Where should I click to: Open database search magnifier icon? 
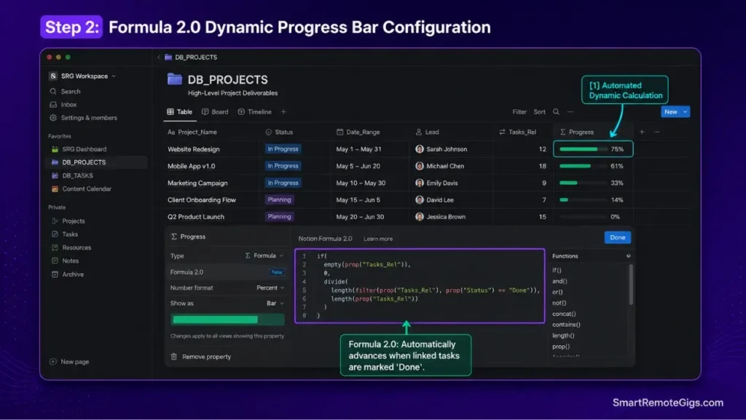click(x=556, y=112)
